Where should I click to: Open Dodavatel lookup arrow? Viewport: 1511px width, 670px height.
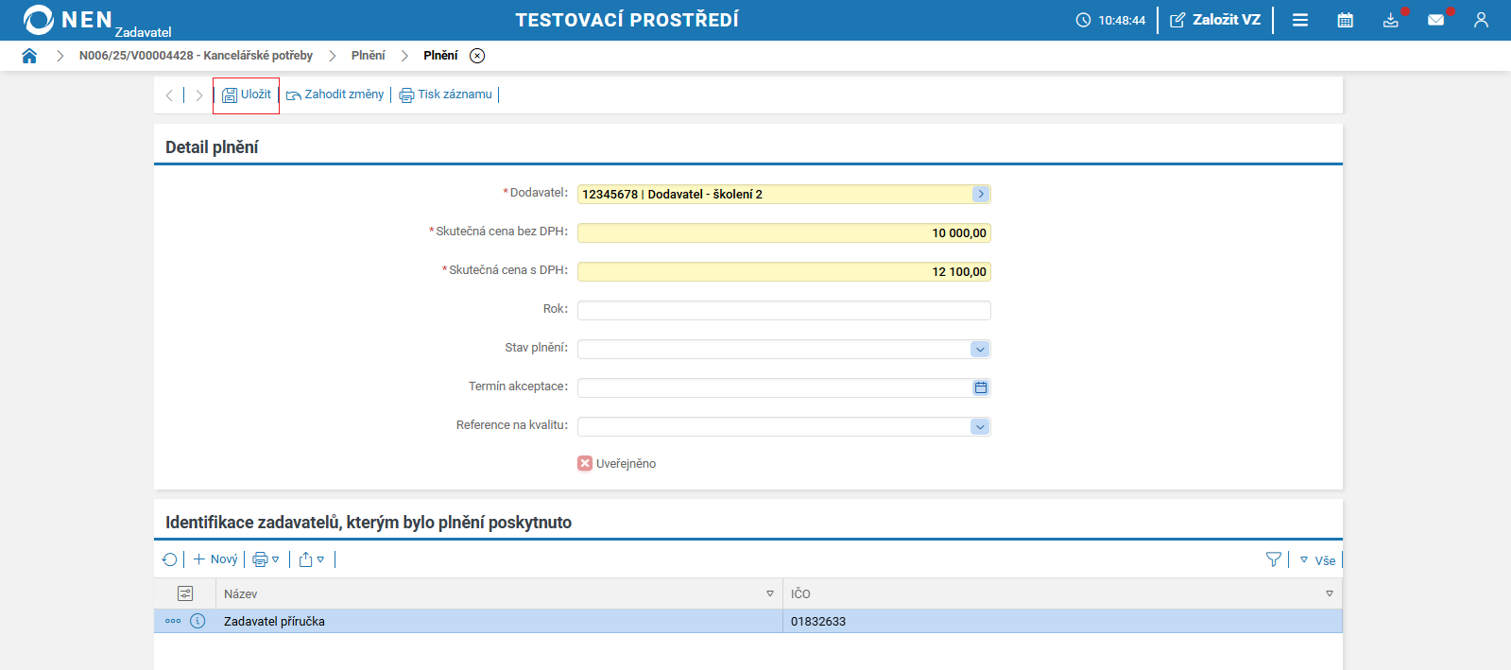(x=980, y=194)
